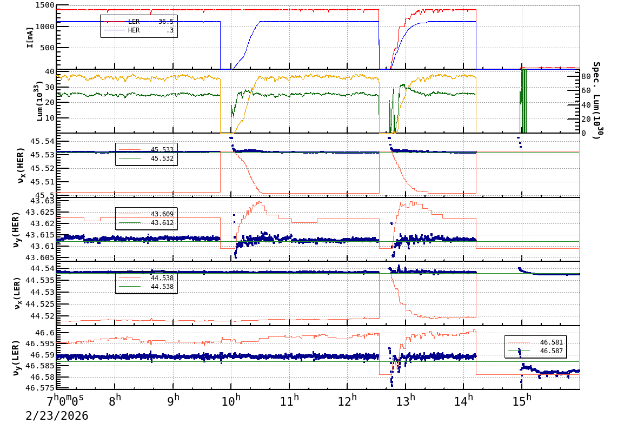Click legend value 43.612

point(162,223)
